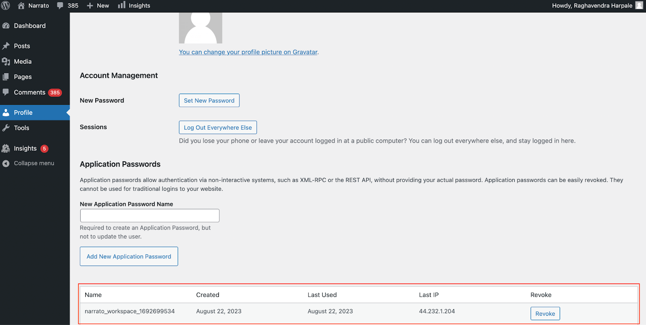Click the Last Used date August 22, 2023

pos(330,311)
